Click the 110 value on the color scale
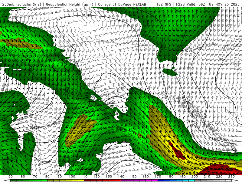The height and width of the screenshot is (182, 242). pos(84,177)
